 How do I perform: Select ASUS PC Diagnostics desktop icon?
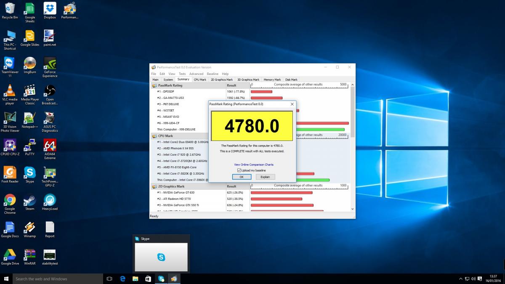click(x=50, y=122)
